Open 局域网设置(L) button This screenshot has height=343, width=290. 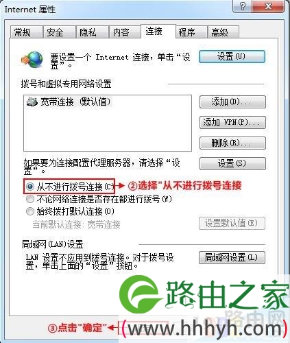(232, 258)
